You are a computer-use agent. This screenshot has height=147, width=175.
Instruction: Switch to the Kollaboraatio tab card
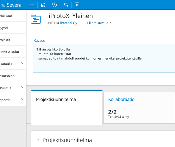click(139, 107)
